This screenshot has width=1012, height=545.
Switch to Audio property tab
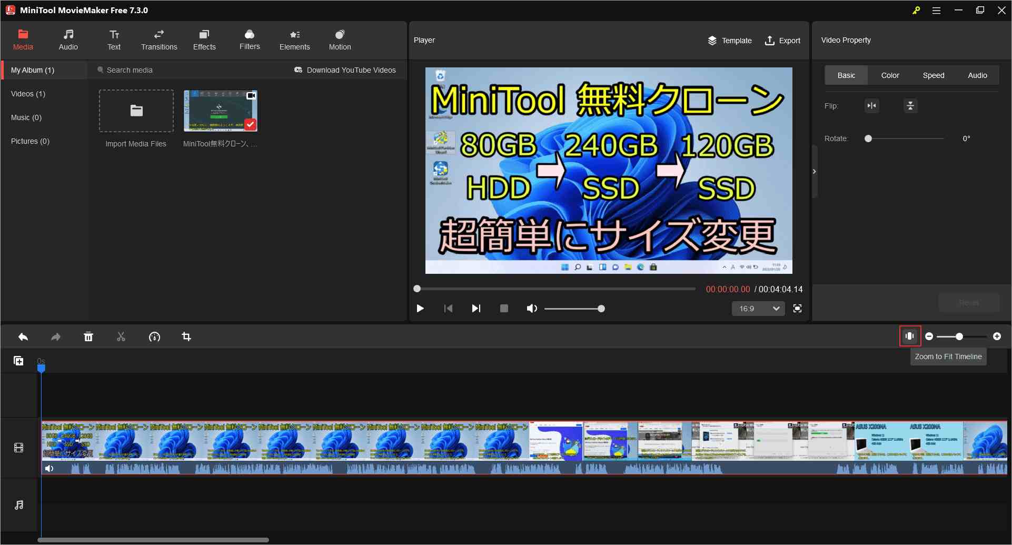pos(977,75)
